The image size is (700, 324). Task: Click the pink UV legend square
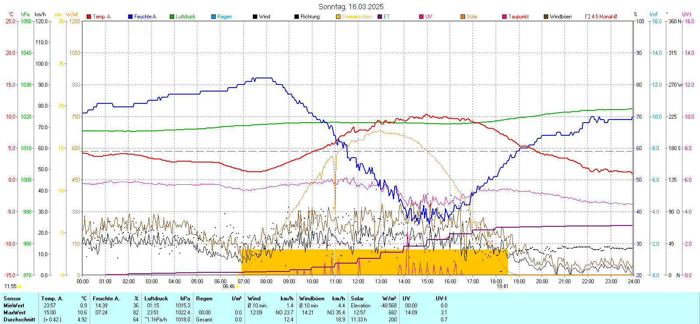pyautogui.click(x=421, y=17)
